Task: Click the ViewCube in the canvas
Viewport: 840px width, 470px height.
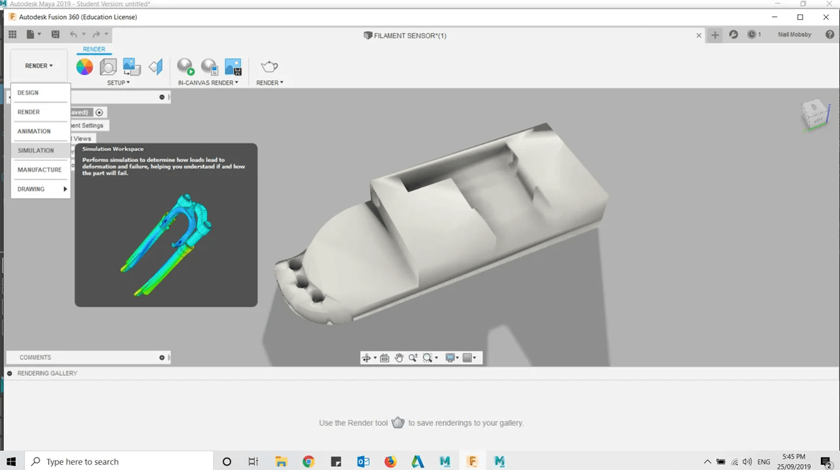Action: tap(814, 115)
